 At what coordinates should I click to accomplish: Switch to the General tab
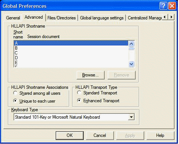point(13,18)
